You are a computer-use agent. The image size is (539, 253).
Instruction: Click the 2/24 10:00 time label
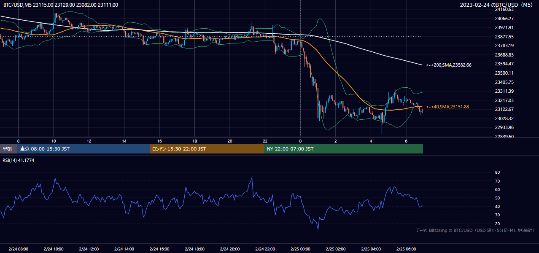pyautogui.click(x=54, y=249)
